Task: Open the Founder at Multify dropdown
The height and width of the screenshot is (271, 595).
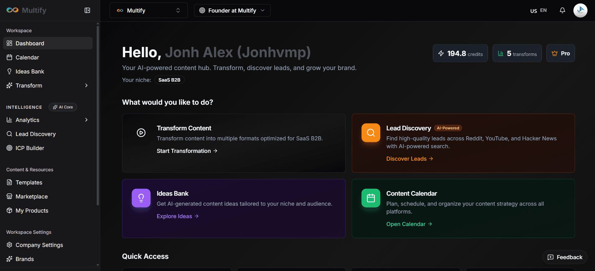Action: coord(232,10)
